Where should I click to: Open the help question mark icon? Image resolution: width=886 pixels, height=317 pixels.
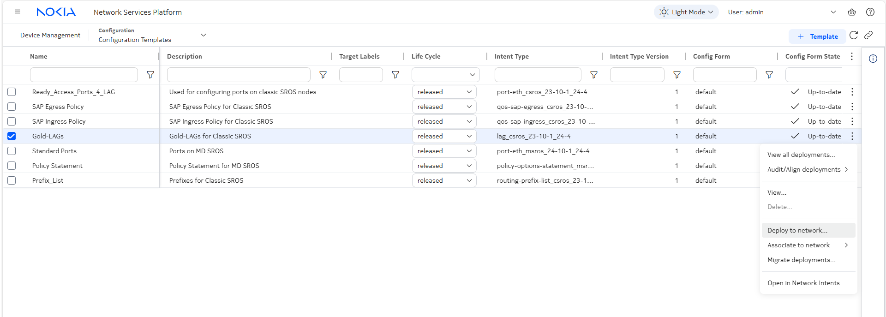point(870,12)
